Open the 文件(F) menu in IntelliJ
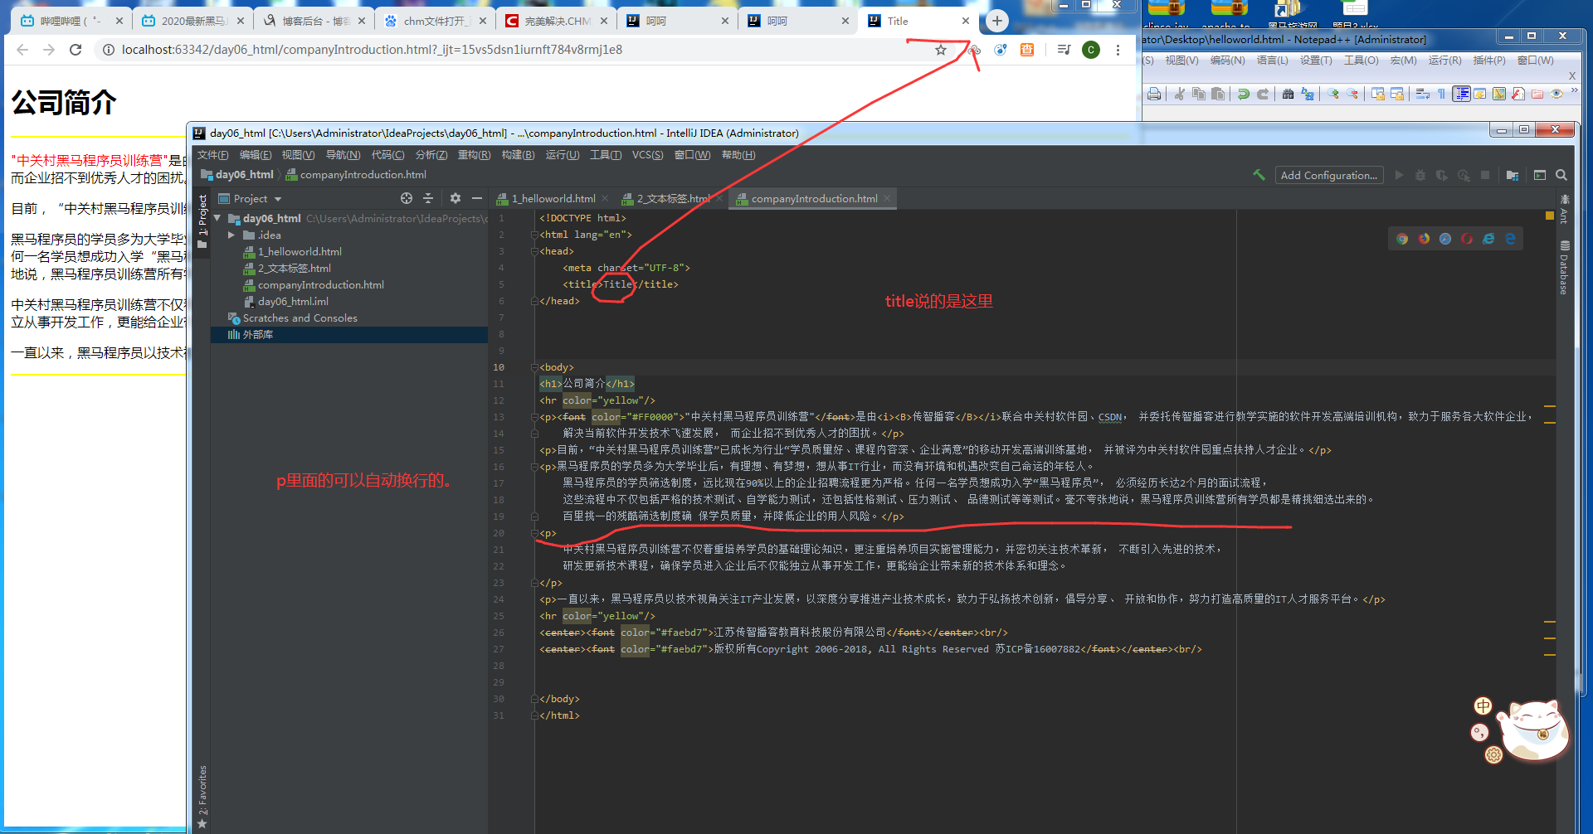The width and height of the screenshot is (1593, 834). point(213,154)
